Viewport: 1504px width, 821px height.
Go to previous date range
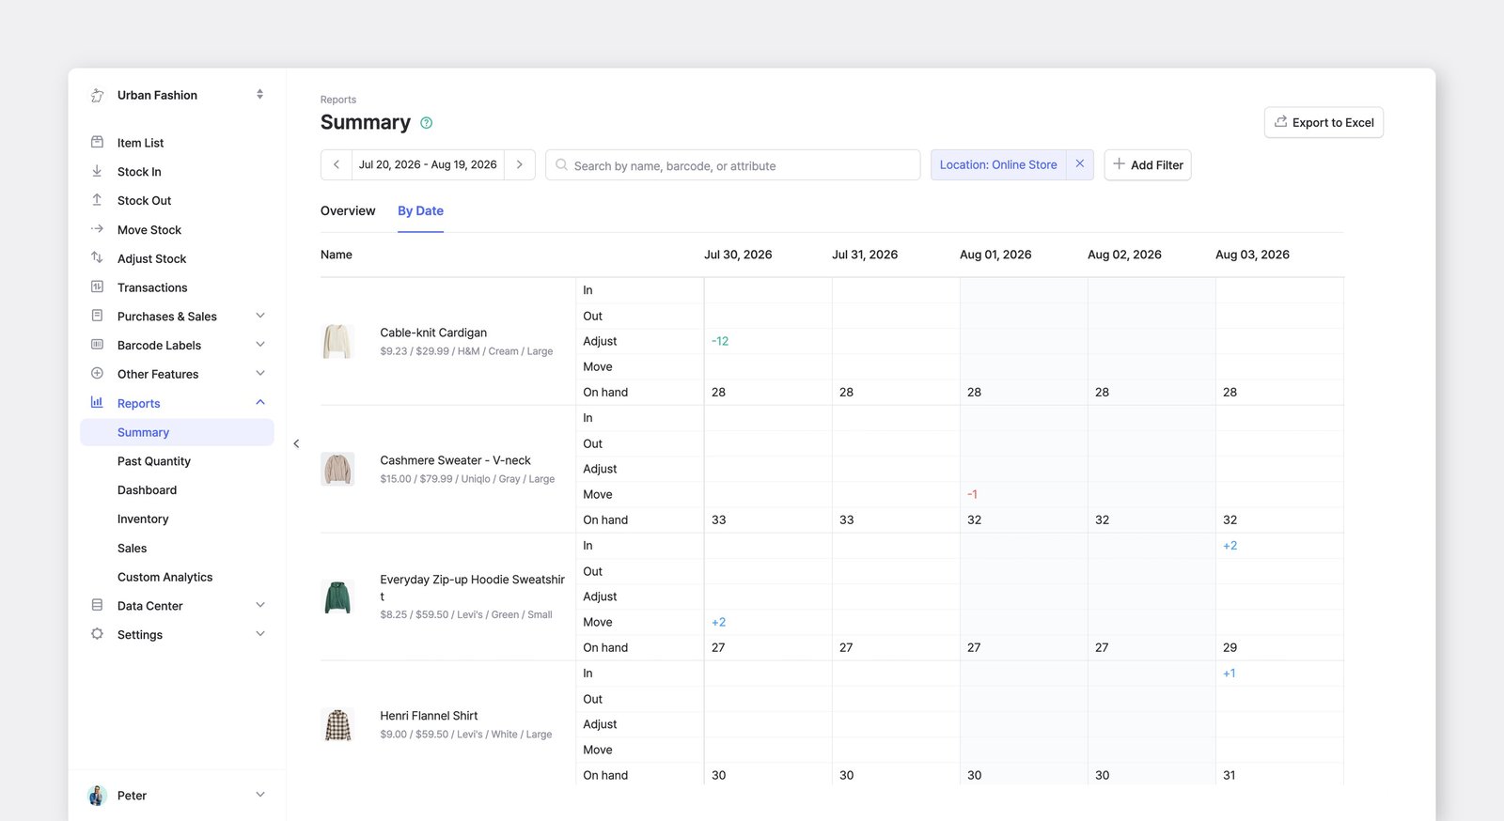(337, 164)
